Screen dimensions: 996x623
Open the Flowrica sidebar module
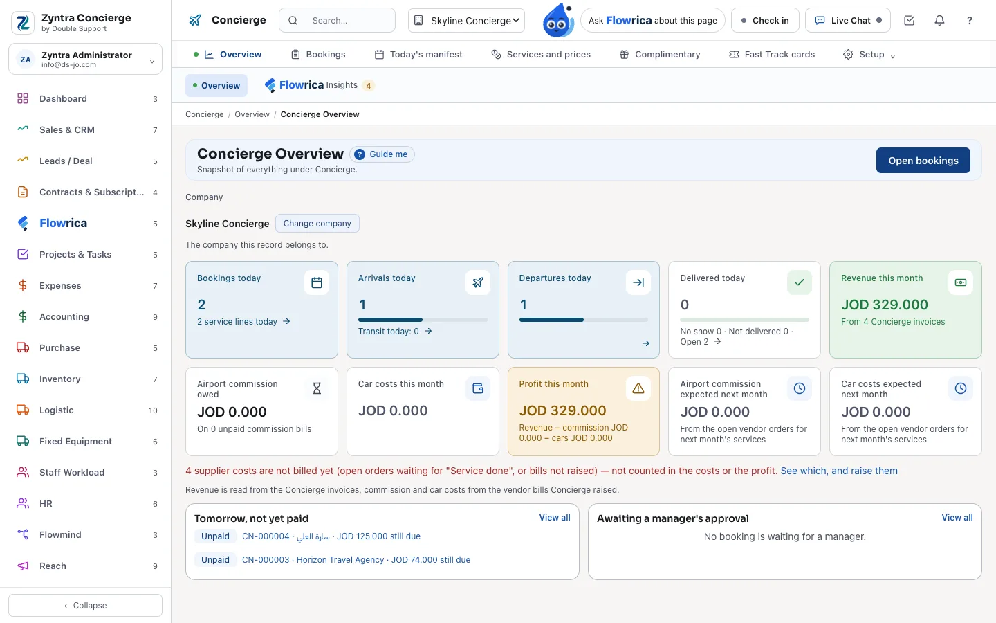(85, 223)
